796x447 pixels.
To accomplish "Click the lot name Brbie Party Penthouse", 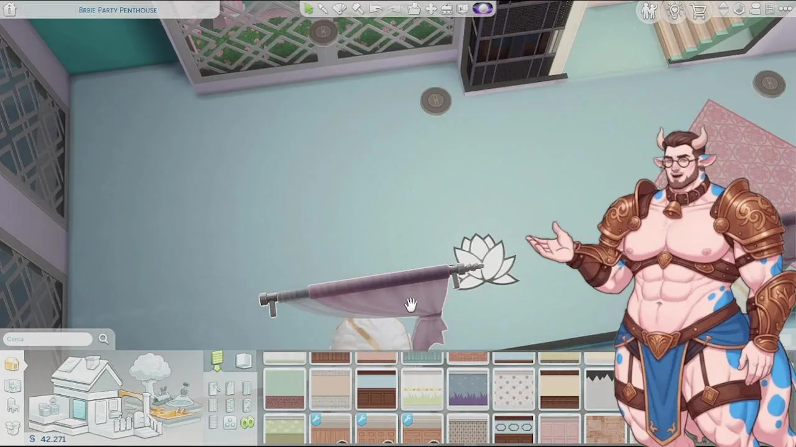I will coord(118,10).
